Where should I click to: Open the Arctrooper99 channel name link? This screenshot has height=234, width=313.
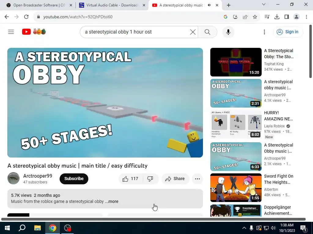(38, 176)
